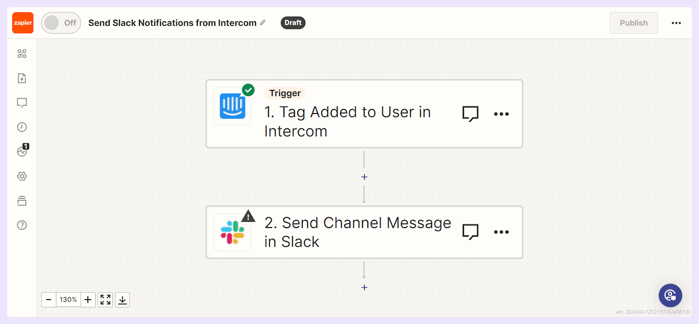Image resolution: width=699 pixels, height=324 pixels.
Task: Open the apps grid icon in sidebar
Action: (22, 54)
